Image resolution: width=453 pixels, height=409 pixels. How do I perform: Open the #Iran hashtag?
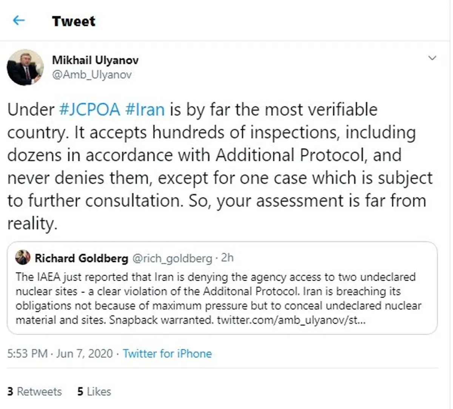145,110
